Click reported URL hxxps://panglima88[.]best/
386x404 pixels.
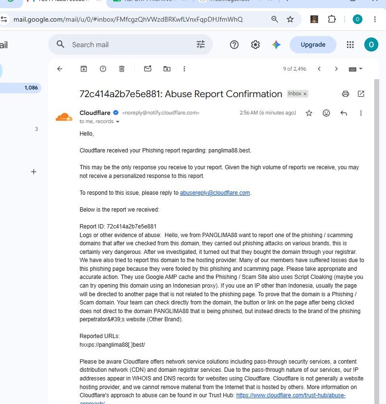tap(112, 345)
